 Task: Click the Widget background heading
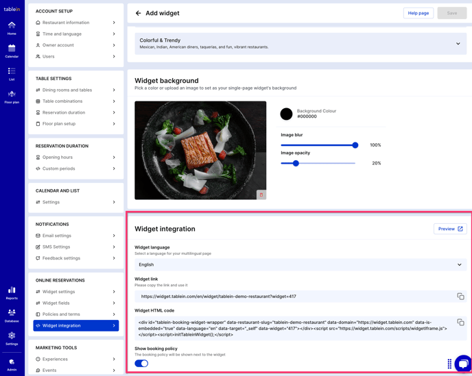(x=167, y=81)
